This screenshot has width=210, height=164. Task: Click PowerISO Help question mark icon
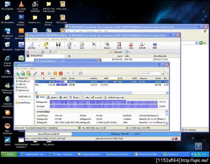point(155,45)
